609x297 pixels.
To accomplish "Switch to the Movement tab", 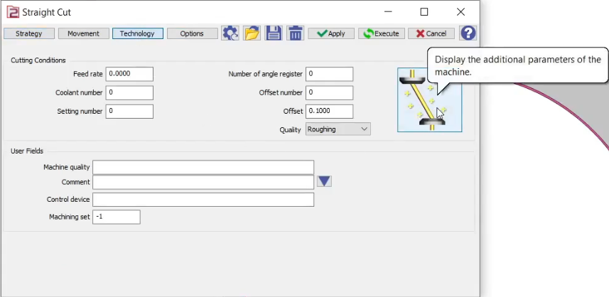I will (83, 33).
